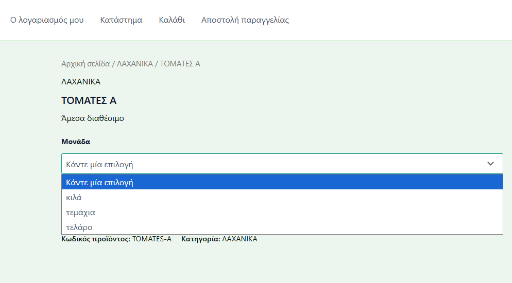The image size is (512, 283).
Task: Click the Κωδικός προϊόντος label
Action: tap(96, 239)
